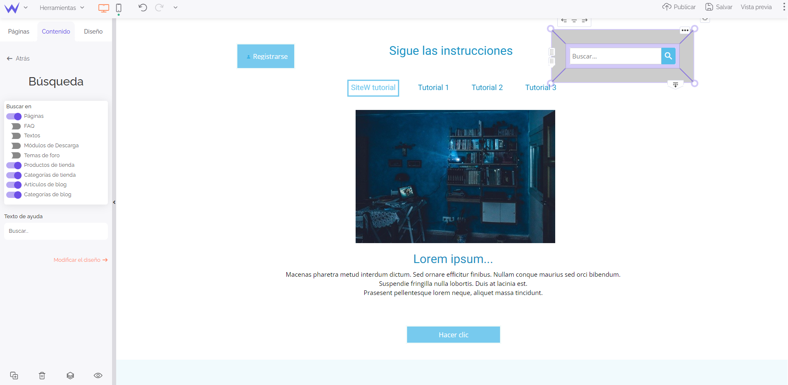
Task: Expand the arrow beside the W logo
Action: point(26,7)
